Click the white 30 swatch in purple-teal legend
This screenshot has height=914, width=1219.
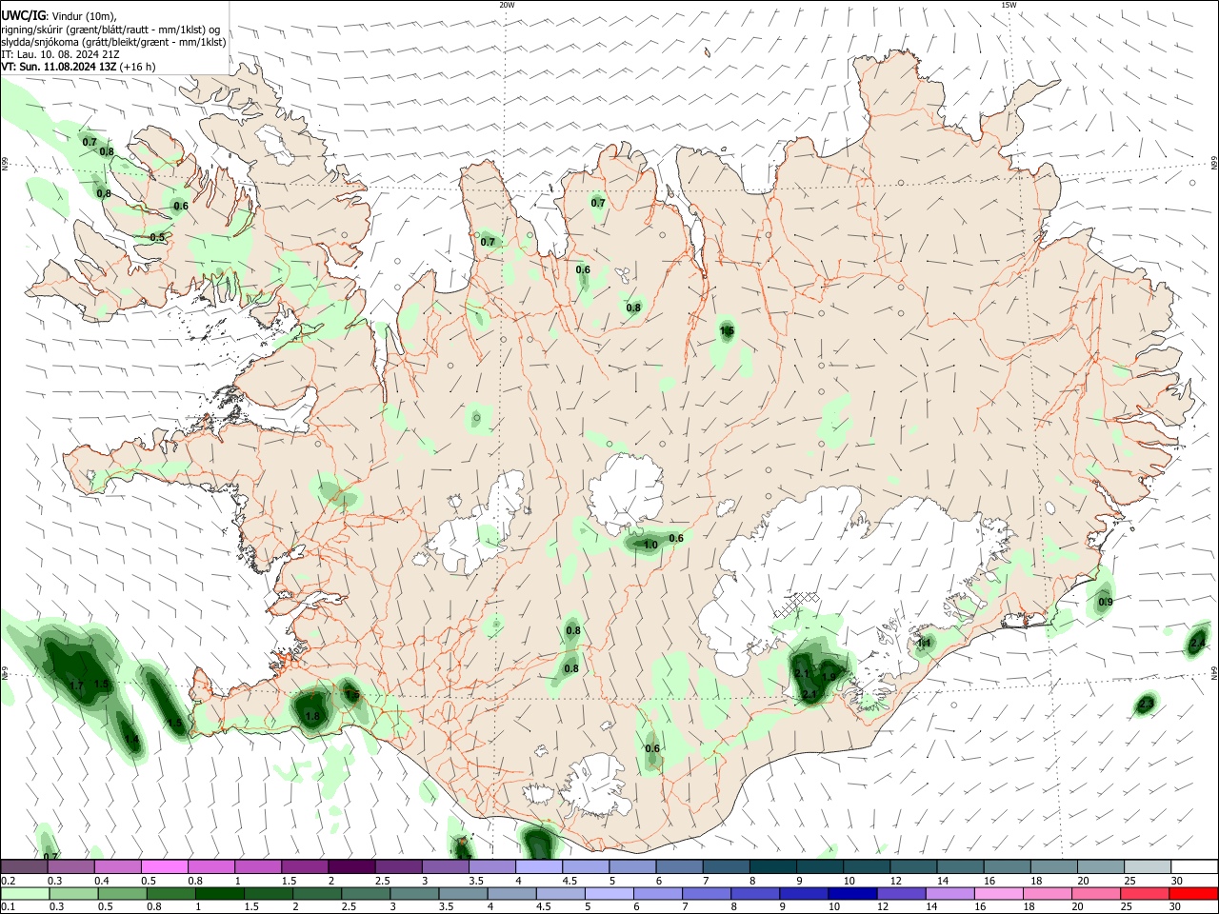pyautogui.click(x=1194, y=866)
